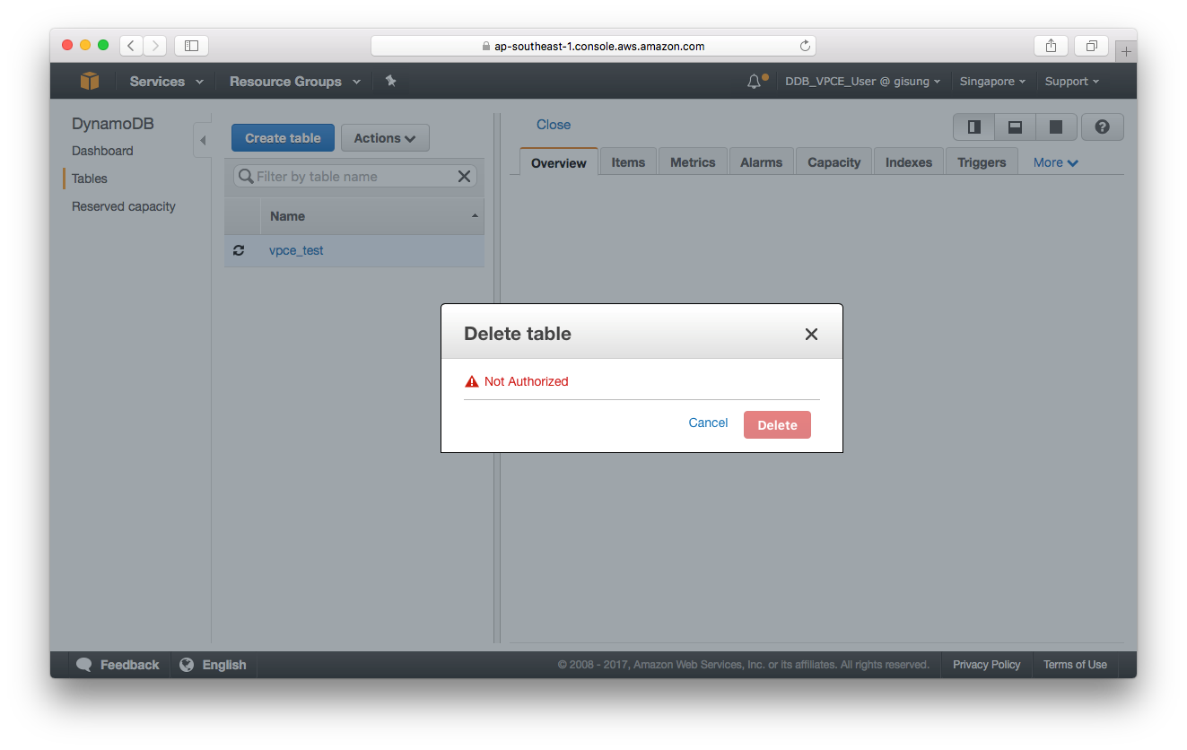Focus the Filter by table name field
Image resolution: width=1187 pixels, height=750 pixels.
click(x=355, y=177)
